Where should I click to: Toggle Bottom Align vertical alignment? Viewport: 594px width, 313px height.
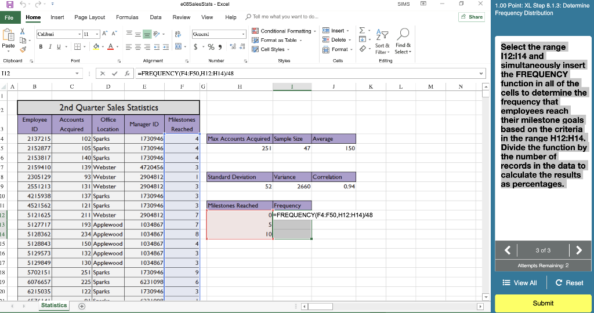[x=147, y=34]
